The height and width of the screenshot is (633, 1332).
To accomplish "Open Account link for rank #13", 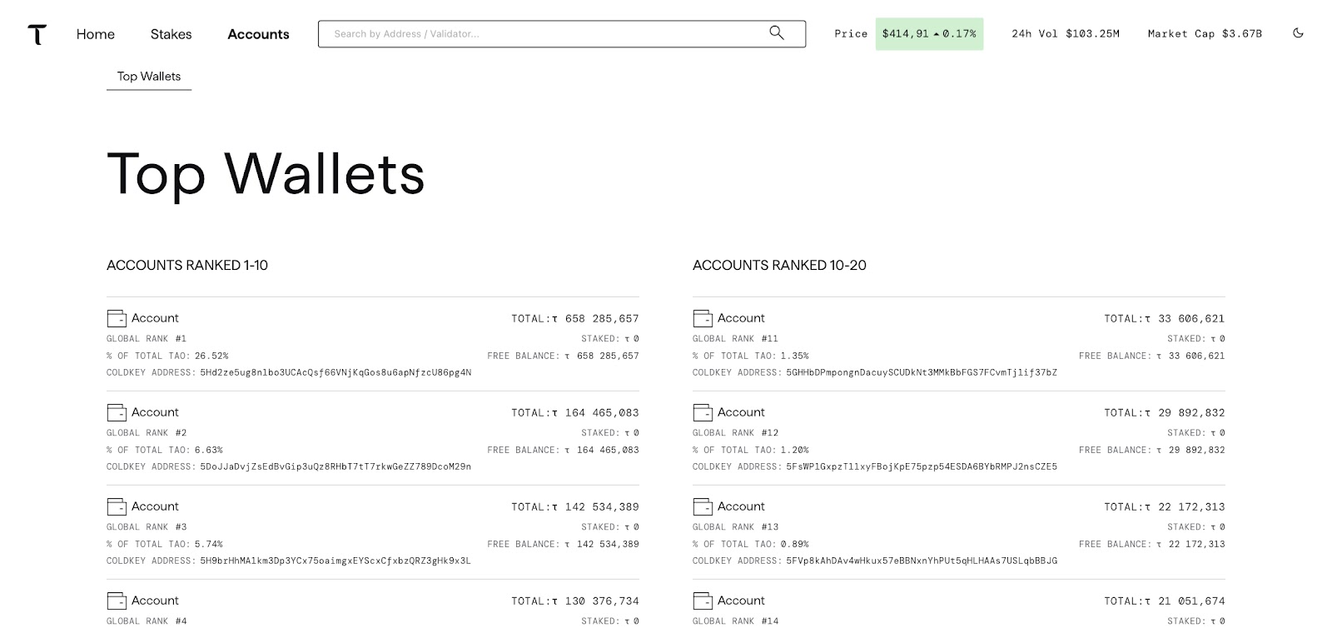I will click(741, 506).
